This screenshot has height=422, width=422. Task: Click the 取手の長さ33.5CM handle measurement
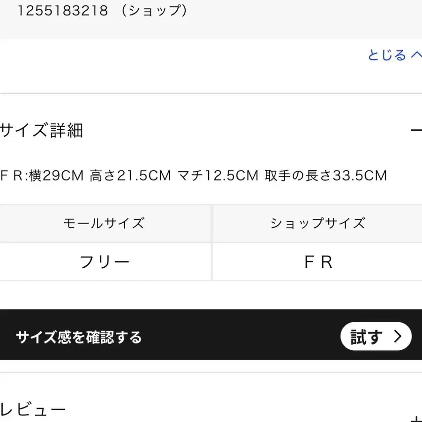tap(325, 176)
